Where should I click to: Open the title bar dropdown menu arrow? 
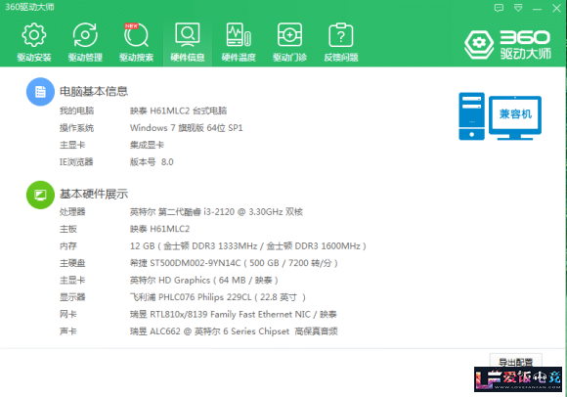pos(518,8)
